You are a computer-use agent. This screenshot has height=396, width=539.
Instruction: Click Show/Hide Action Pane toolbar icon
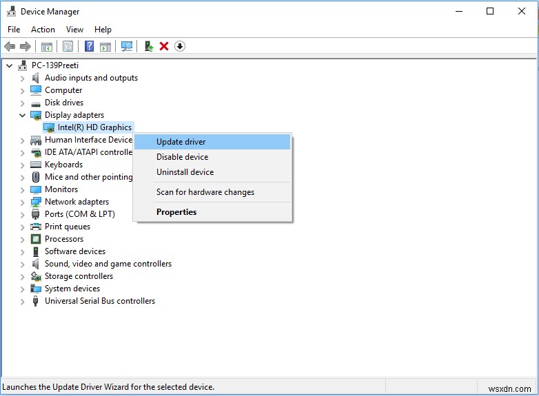click(x=105, y=46)
